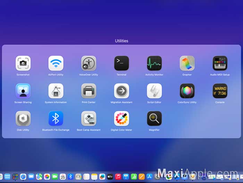This screenshot has height=183, width=243.
Task: Launch Screen Sharing
Action: click(x=23, y=91)
